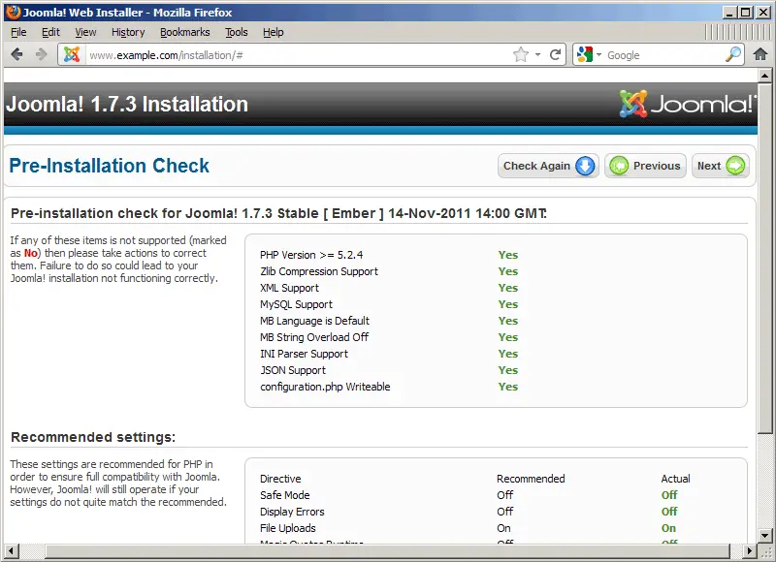Reload the page with the refresh icon

tap(555, 54)
